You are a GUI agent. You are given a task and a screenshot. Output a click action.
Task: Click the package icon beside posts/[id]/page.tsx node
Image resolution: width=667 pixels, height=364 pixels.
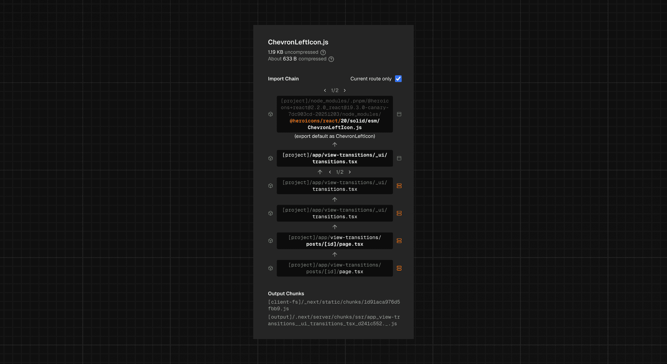point(271,240)
